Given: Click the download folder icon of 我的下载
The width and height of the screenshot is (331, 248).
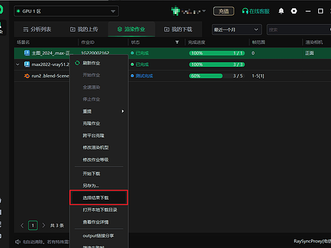Looking at the screenshot, I should (167, 29).
